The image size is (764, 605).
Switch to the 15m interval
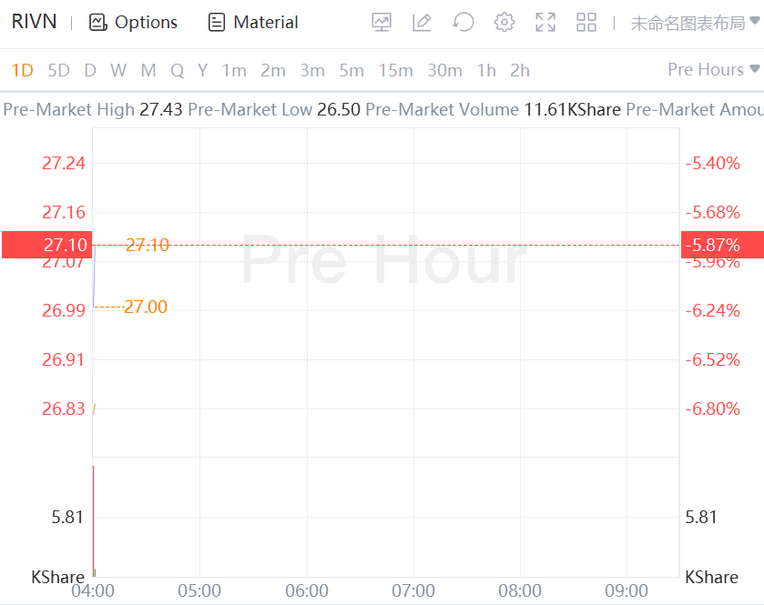tap(395, 70)
